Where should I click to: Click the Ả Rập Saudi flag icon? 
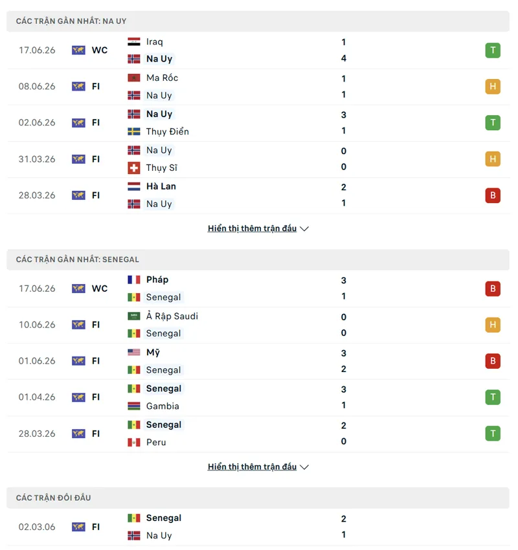[134, 316]
